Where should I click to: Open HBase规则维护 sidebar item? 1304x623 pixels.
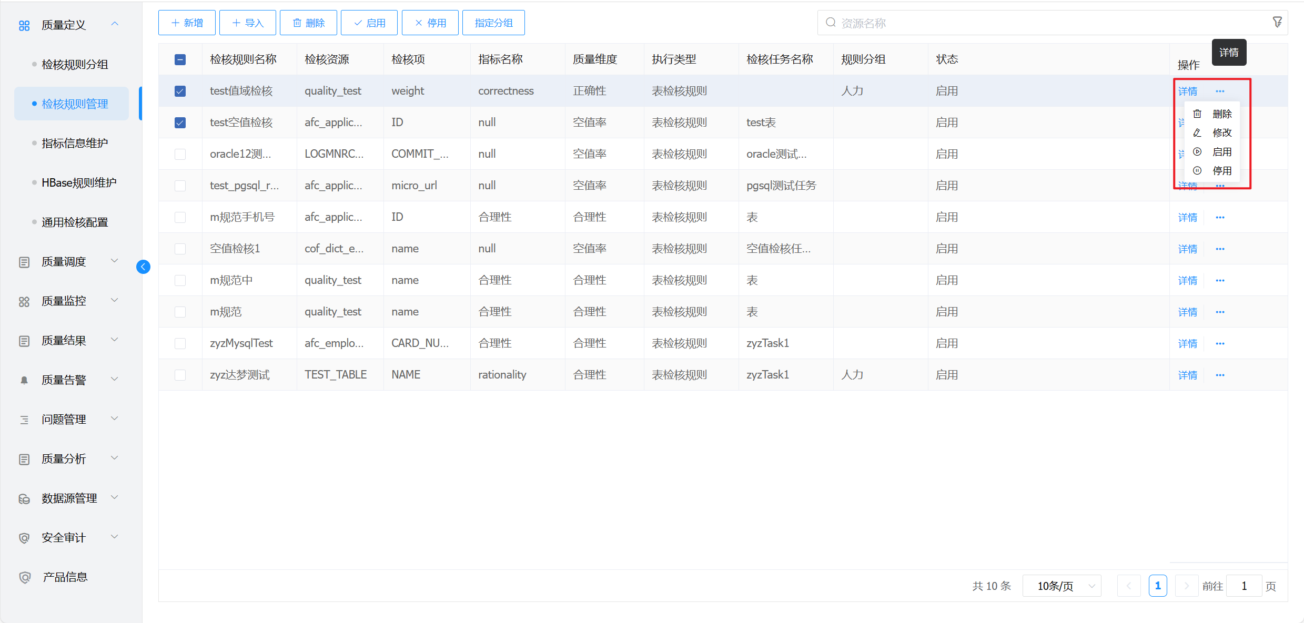pyautogui.click(x=79, y=182)
